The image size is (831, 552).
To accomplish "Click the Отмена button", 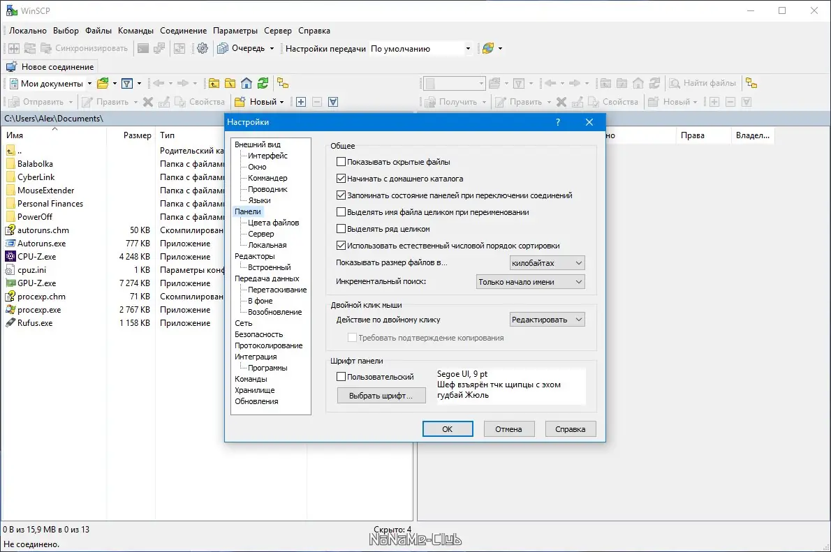I will click(x=509, y=429).
